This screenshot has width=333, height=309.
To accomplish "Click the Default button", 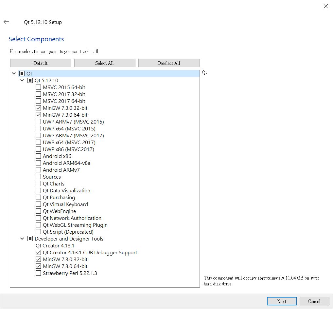I will click(41, 63).
